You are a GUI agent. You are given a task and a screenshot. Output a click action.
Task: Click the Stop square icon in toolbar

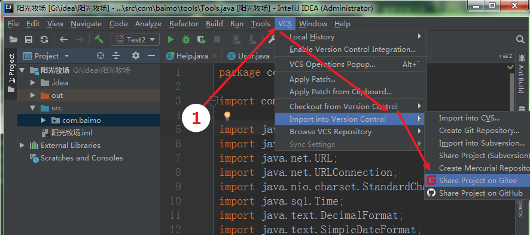click(x=217, y=40)
